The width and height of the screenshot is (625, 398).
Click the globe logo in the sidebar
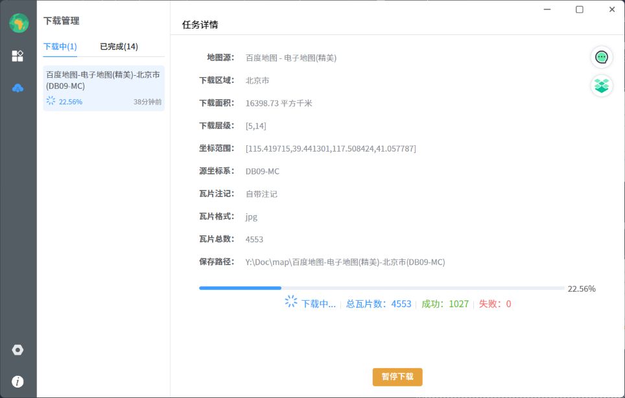(x=18, y=23)
